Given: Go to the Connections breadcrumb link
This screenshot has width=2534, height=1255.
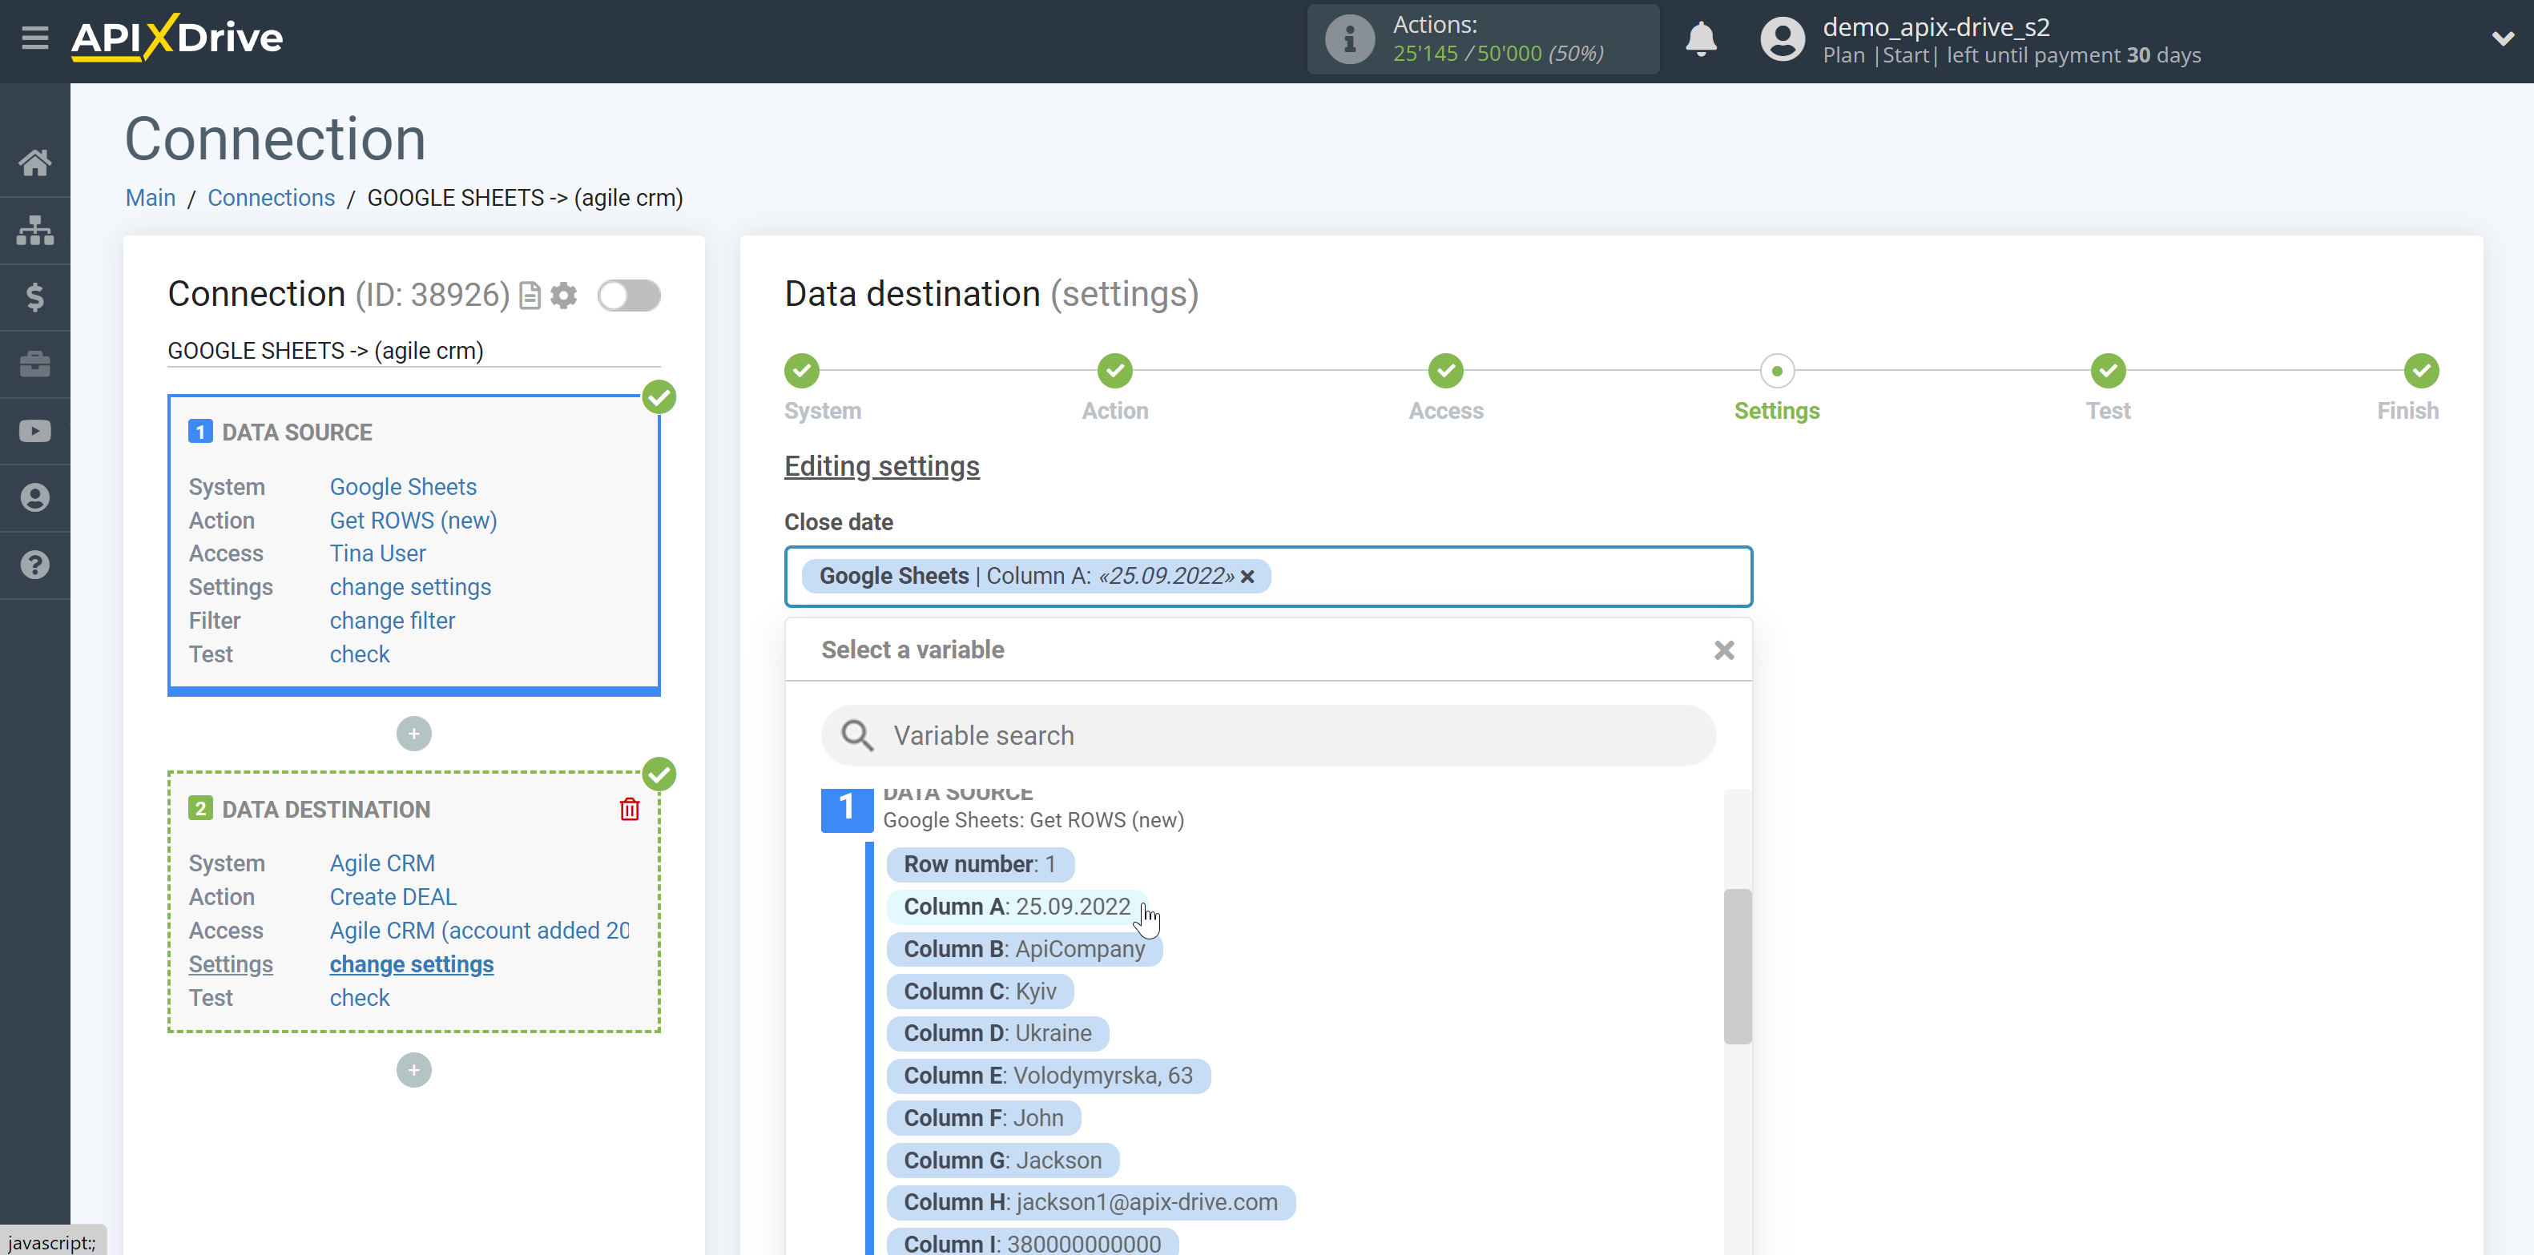Looking at the screenshot, I should (271, 198).
